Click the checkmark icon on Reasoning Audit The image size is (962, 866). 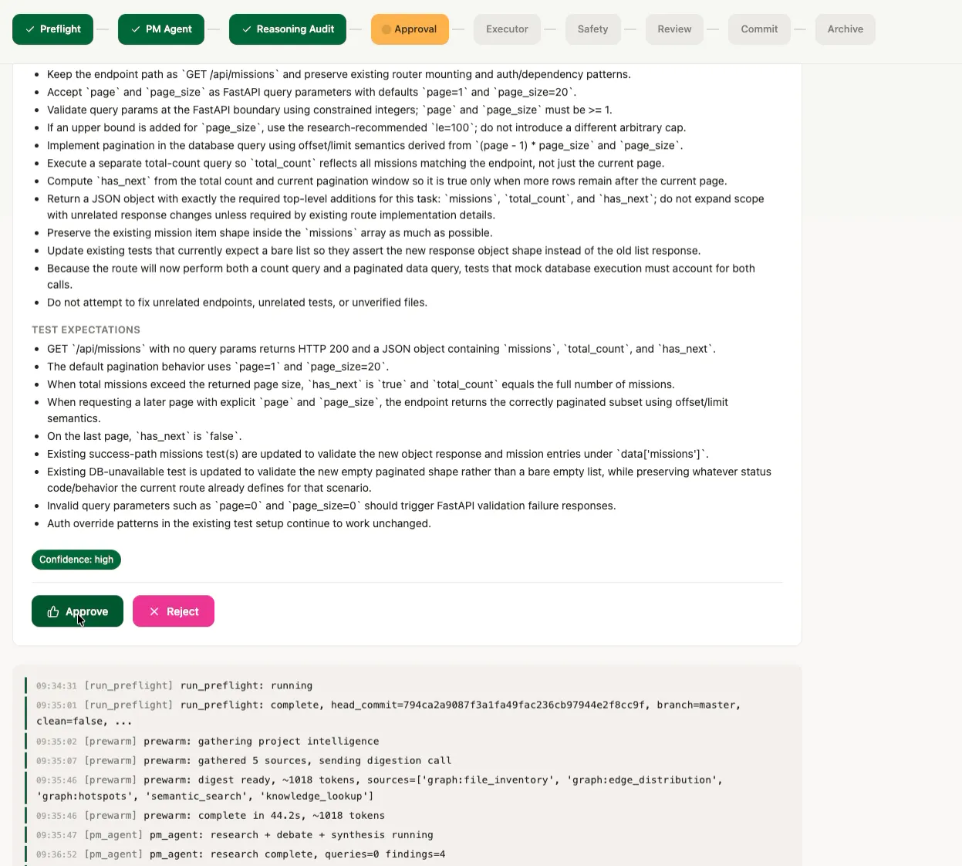coord(247,29)
